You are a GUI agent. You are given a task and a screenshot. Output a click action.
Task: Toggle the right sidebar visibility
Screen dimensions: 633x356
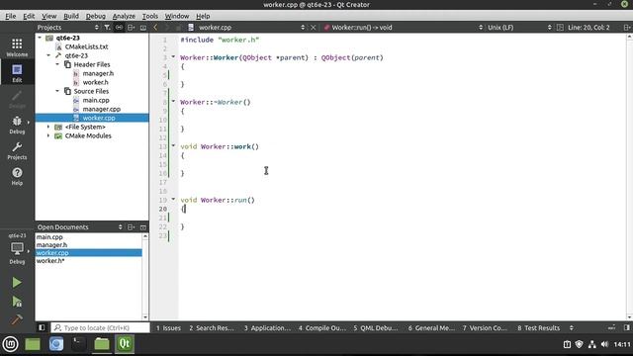[626, 327]
